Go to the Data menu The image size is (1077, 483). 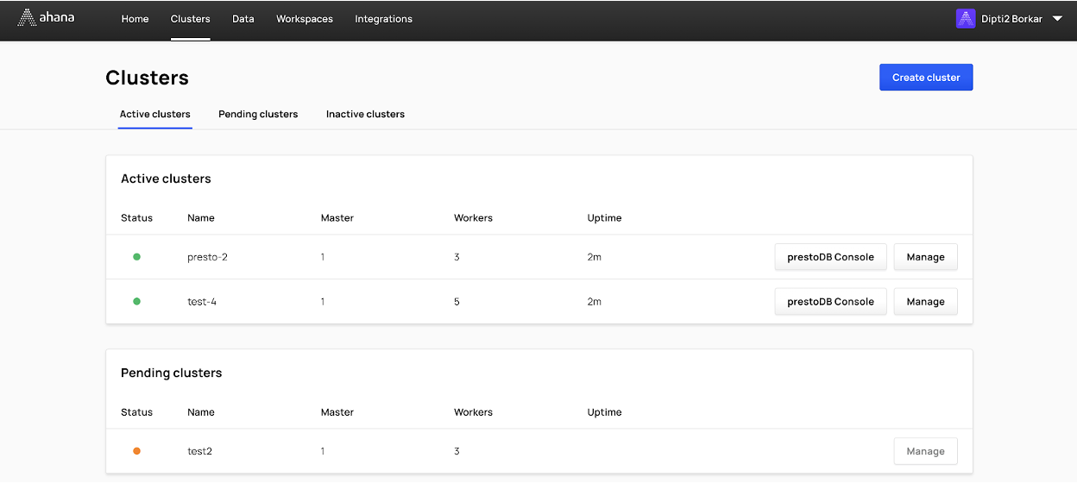(243, 19)
